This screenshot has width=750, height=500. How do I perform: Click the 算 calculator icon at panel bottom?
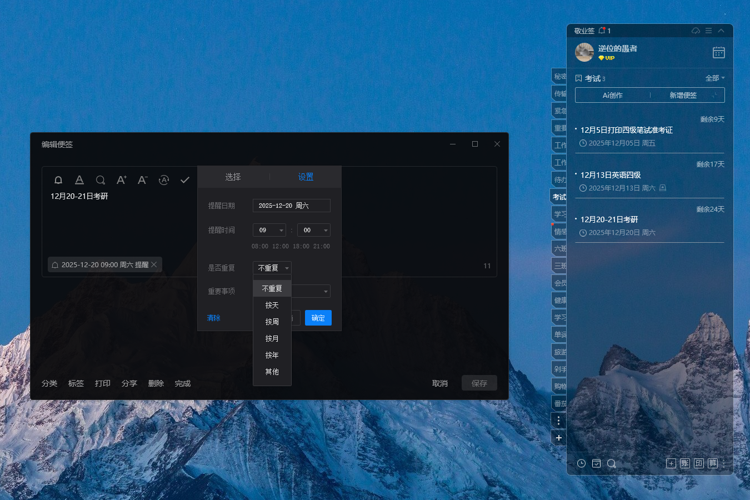pos(713,463)
